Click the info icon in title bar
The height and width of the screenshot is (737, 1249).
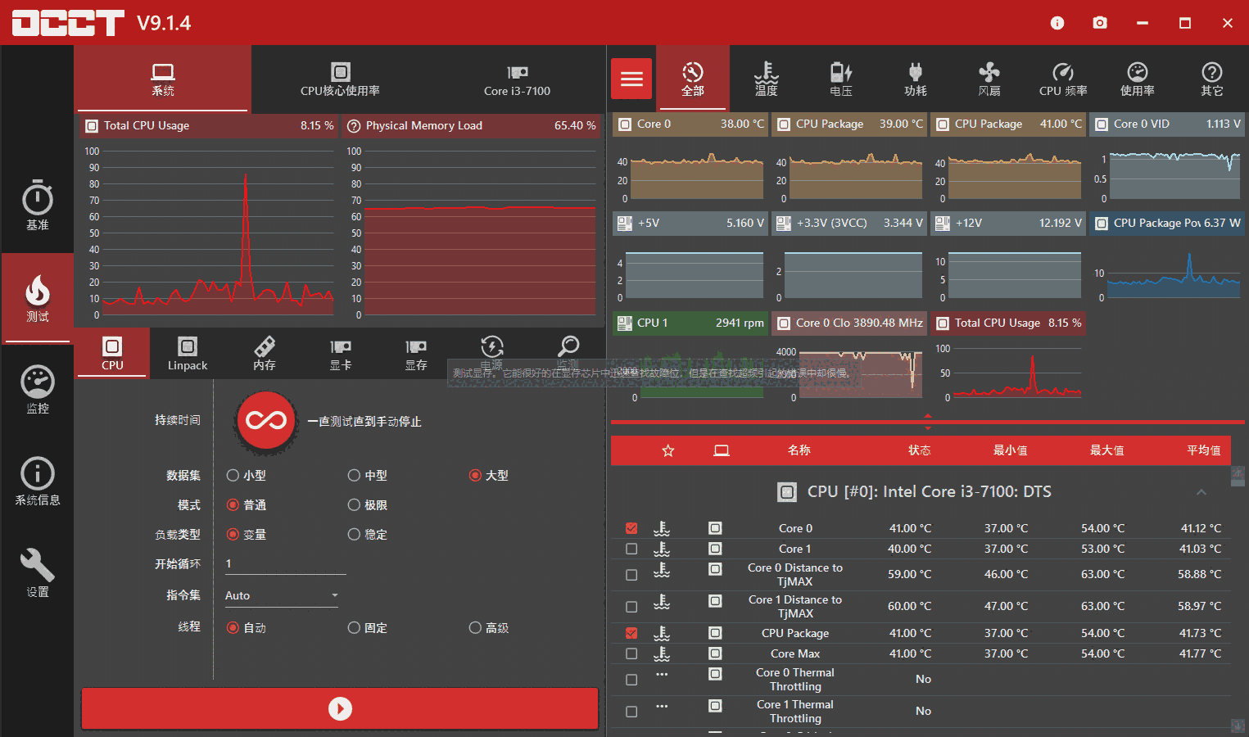coord(1057,23)
